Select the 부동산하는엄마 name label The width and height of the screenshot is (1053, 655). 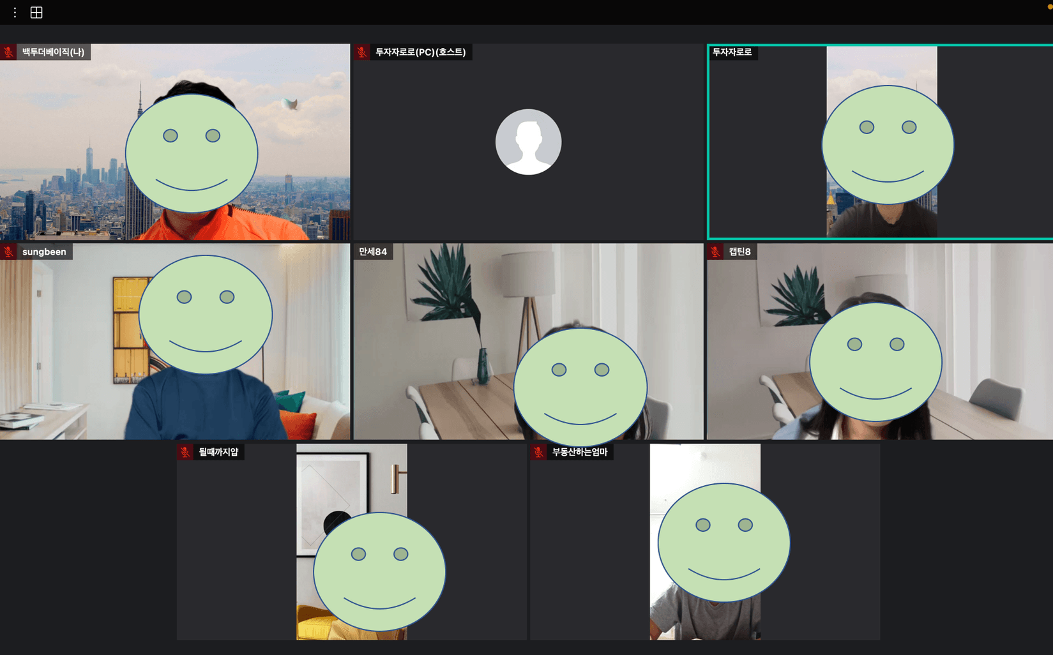(580, 452)
